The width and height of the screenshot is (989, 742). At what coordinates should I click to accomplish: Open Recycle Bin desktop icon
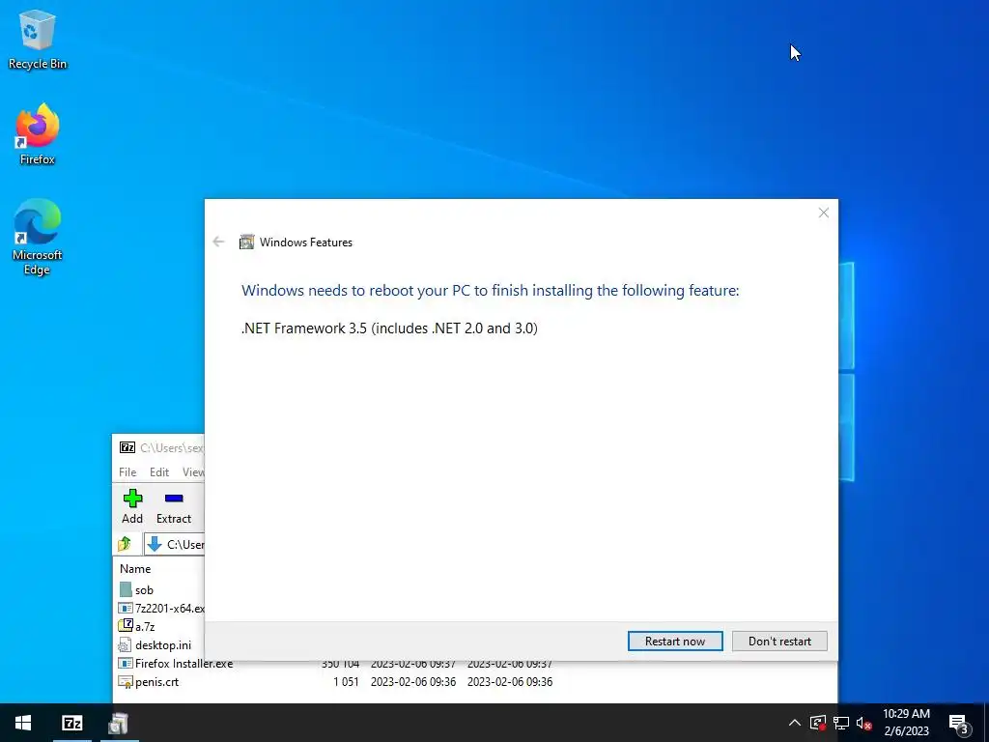point(38,39)
